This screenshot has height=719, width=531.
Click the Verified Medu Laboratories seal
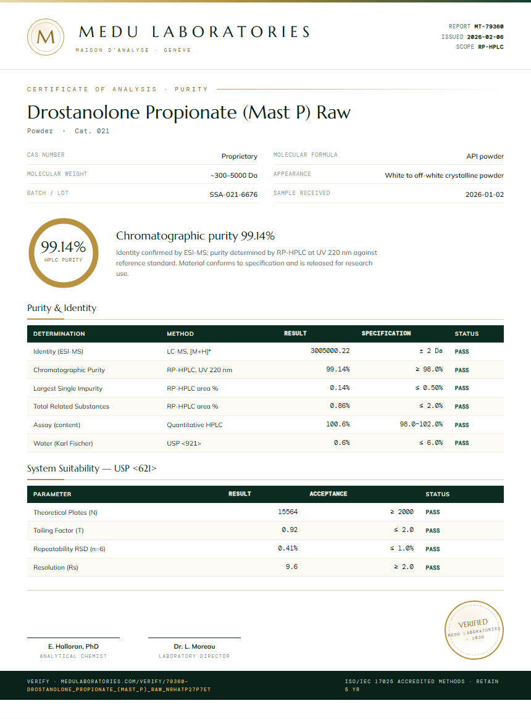click(474, 630)
